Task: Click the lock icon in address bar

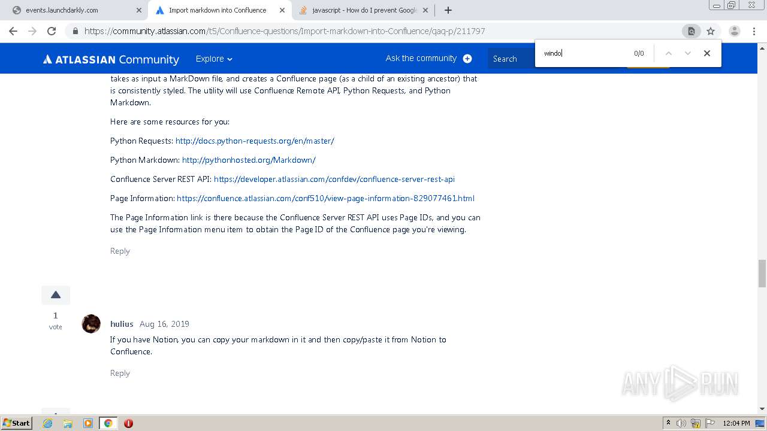Action: coord(75,31)
